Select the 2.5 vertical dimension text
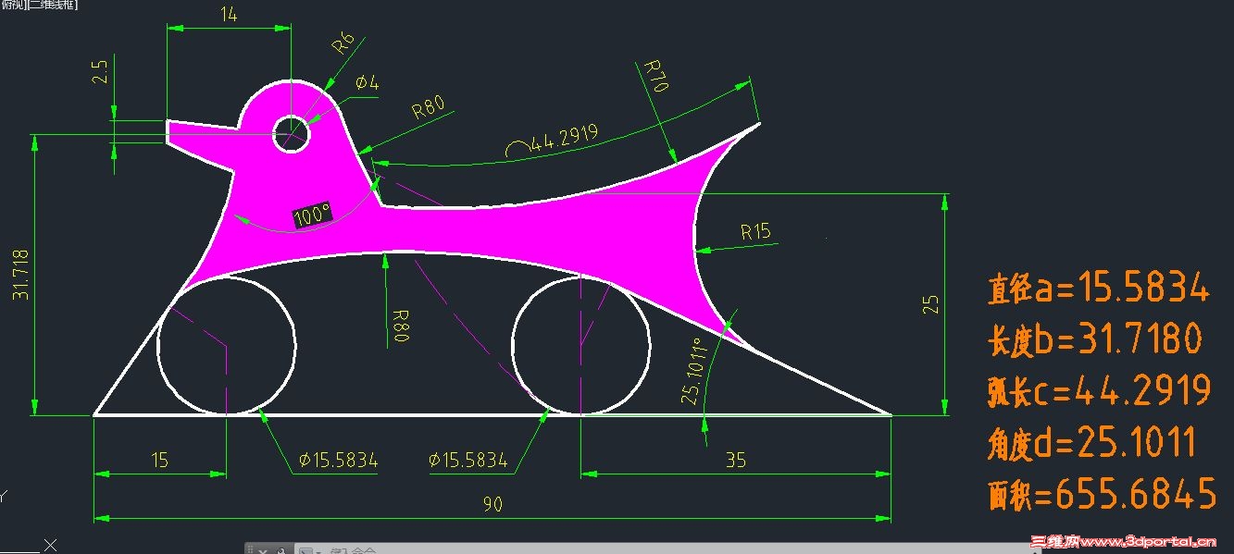The image size is (1234, 554). 102,72
